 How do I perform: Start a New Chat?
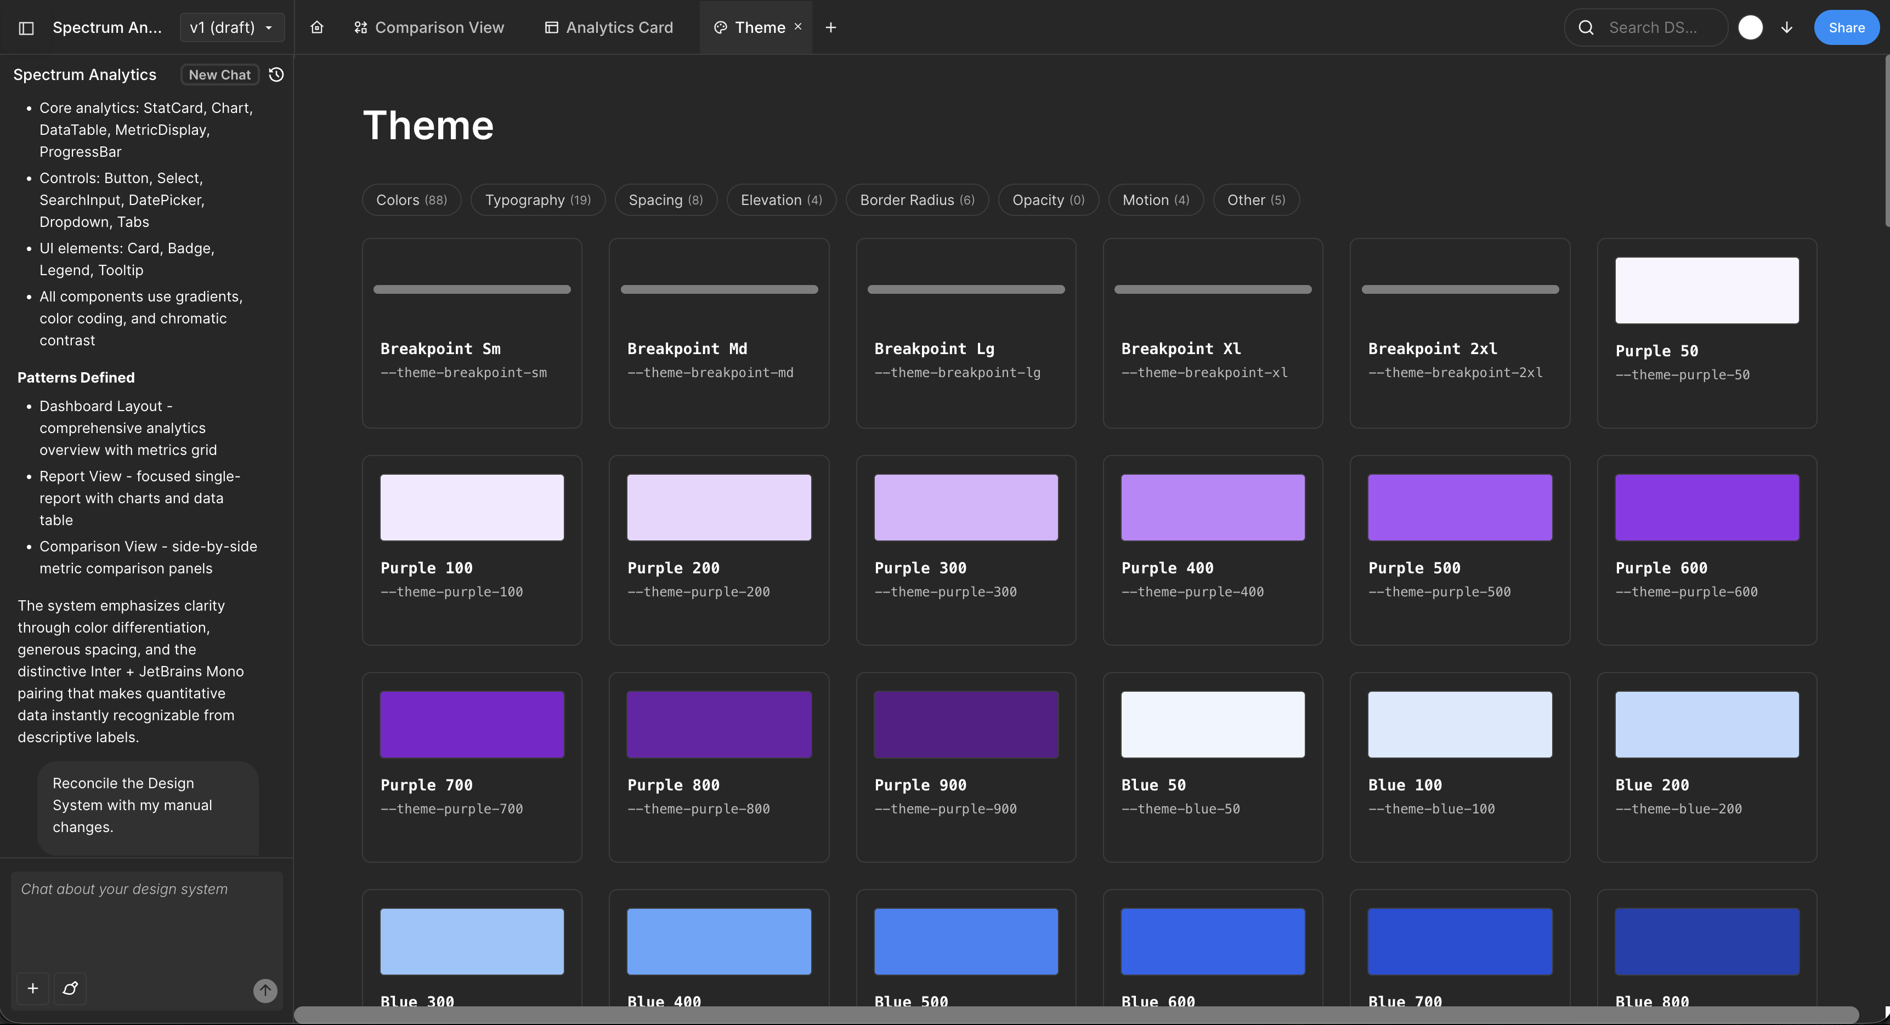pyautogui.click(x=219, y=74)
